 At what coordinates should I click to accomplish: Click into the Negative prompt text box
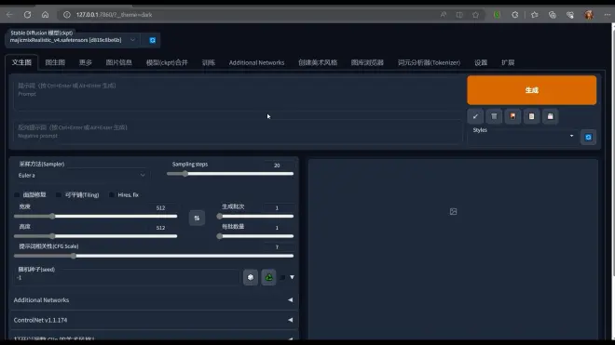pos(238,132)
